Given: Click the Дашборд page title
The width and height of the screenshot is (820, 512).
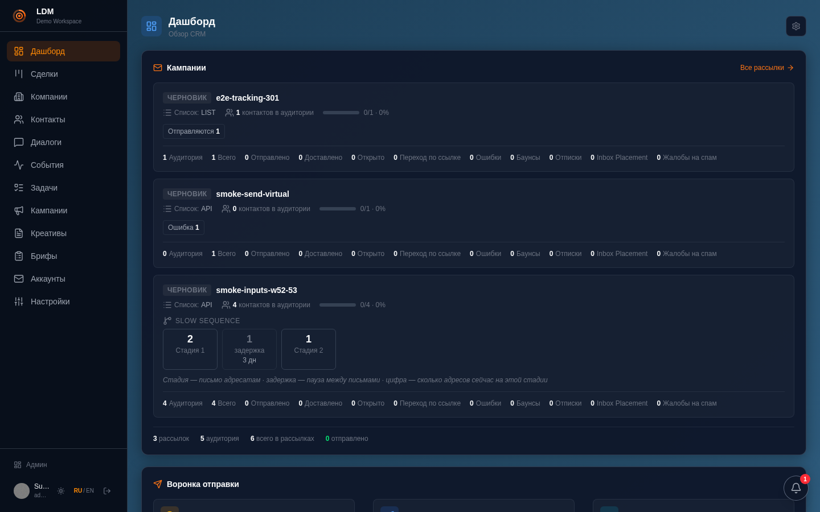Looking at the screenshot, I should coord(192,22).
